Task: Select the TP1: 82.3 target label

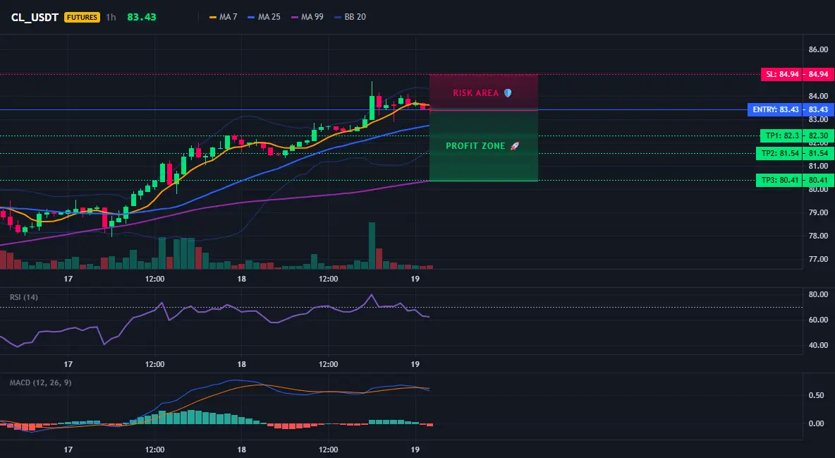Action: coord(782,136)
